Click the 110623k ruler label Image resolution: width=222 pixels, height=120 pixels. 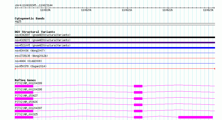pos(208,10)
